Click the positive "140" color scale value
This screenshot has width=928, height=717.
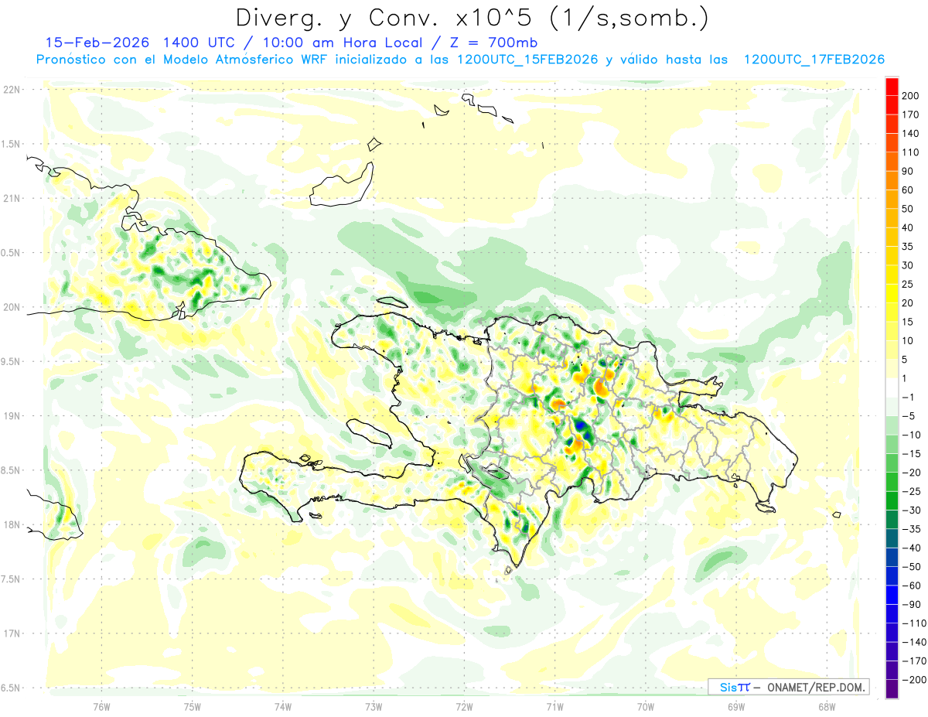(x=911, y=133)
